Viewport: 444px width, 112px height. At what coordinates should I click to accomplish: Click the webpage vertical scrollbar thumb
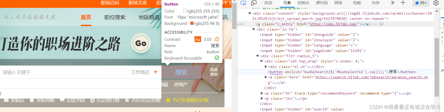(234, 16)
